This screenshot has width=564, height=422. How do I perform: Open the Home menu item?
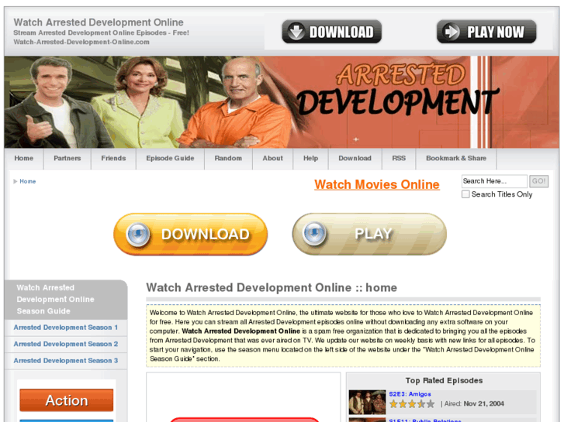point(24,159)
